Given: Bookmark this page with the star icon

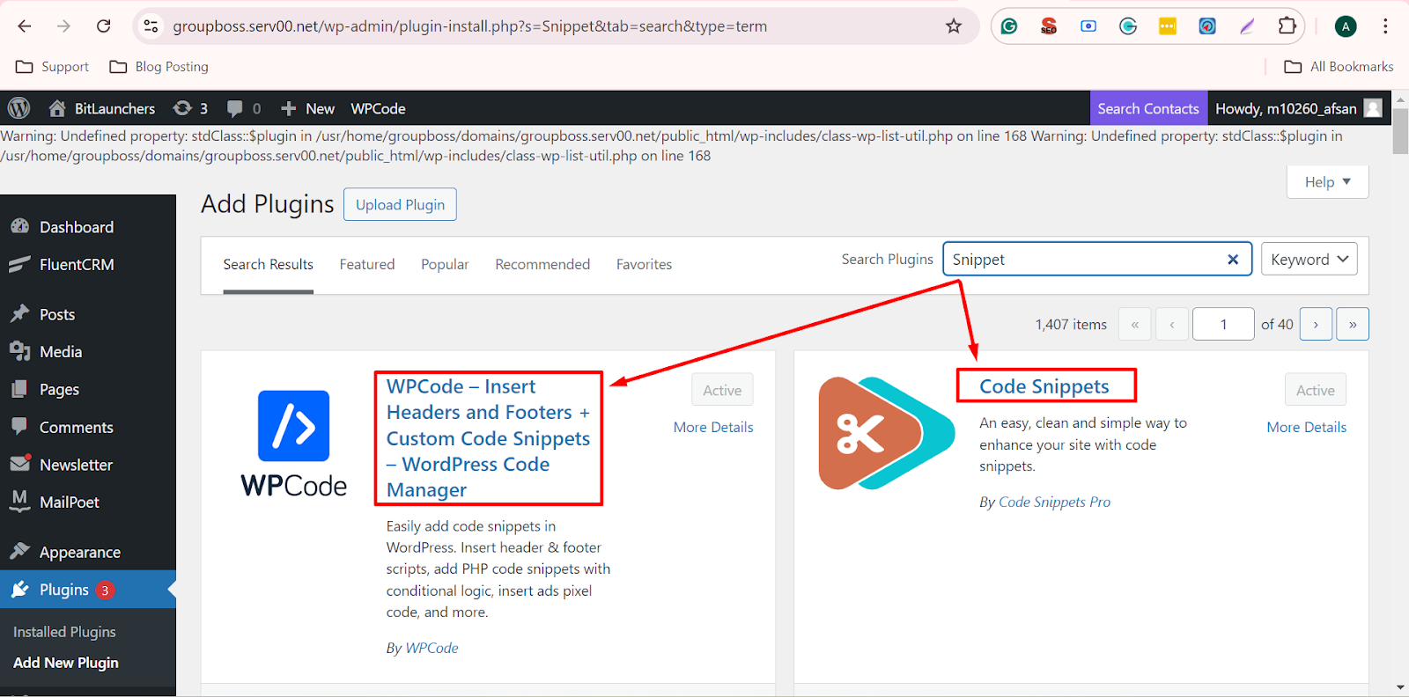Looking at the screenshot, I should (x=954, y=26).
